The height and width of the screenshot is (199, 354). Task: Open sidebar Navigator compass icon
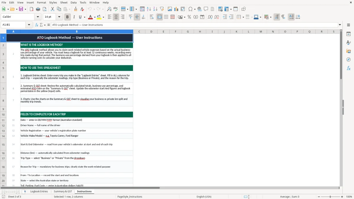[x=348, y=60]
